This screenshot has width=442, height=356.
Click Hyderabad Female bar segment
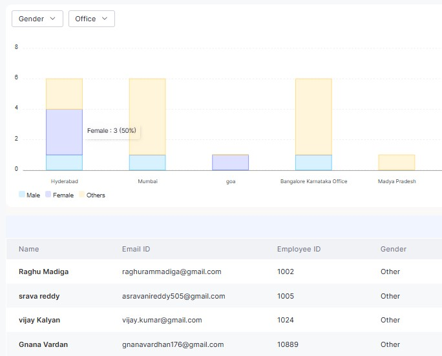(x=64, y=132)
